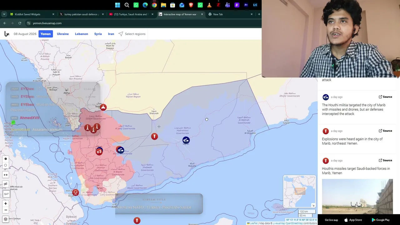This screenshot has width=400, height=225.
Task: Click the Get live map link
Action: [x=331, y=220]
